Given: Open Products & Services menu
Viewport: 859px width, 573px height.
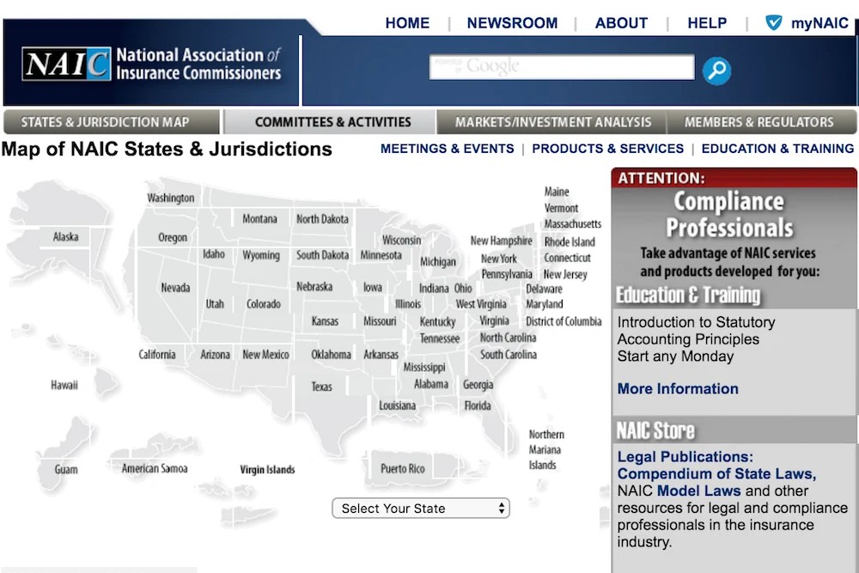Looking at the screenshot, I should click(607, 149).
